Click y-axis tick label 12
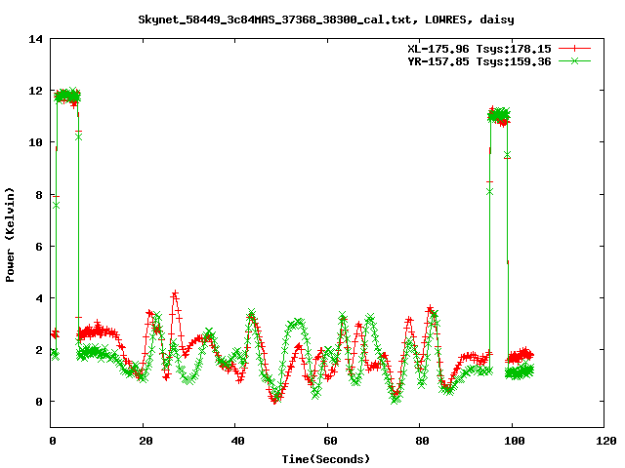Viewport: 625px width, 468px height. click(x=35, y=91)
